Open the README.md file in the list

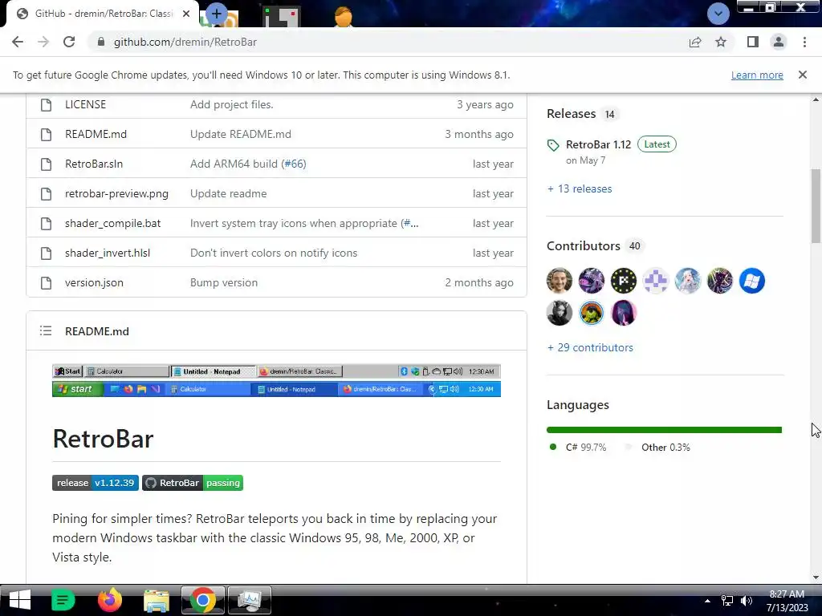(x=96, y=134)
